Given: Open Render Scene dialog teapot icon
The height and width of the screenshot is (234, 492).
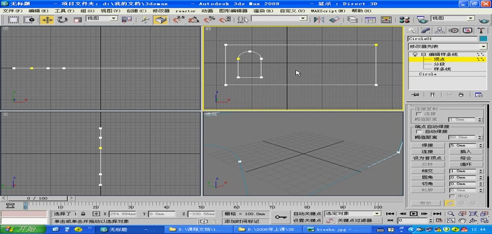Looking at the screenshot, I should [x=423, y=20].
